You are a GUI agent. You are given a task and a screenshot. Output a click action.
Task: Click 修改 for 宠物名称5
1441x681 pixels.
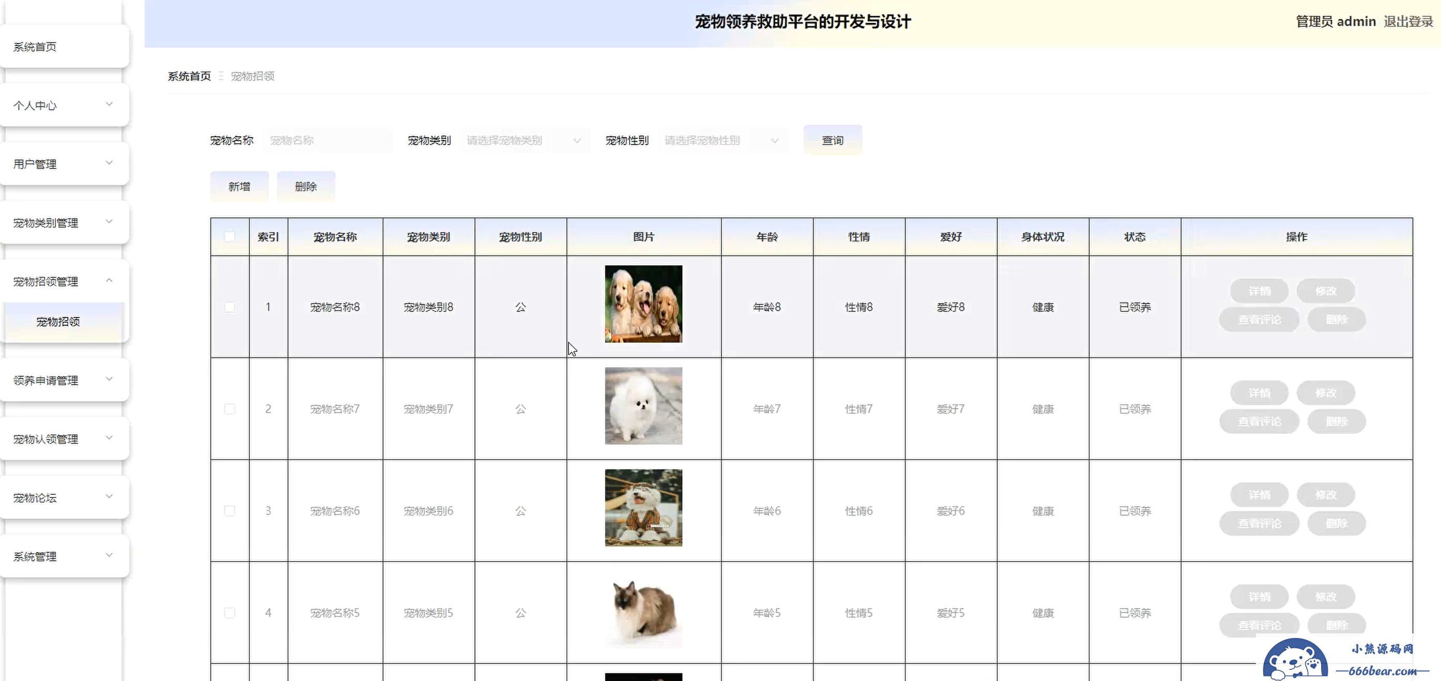click(x=1326, y=597)
